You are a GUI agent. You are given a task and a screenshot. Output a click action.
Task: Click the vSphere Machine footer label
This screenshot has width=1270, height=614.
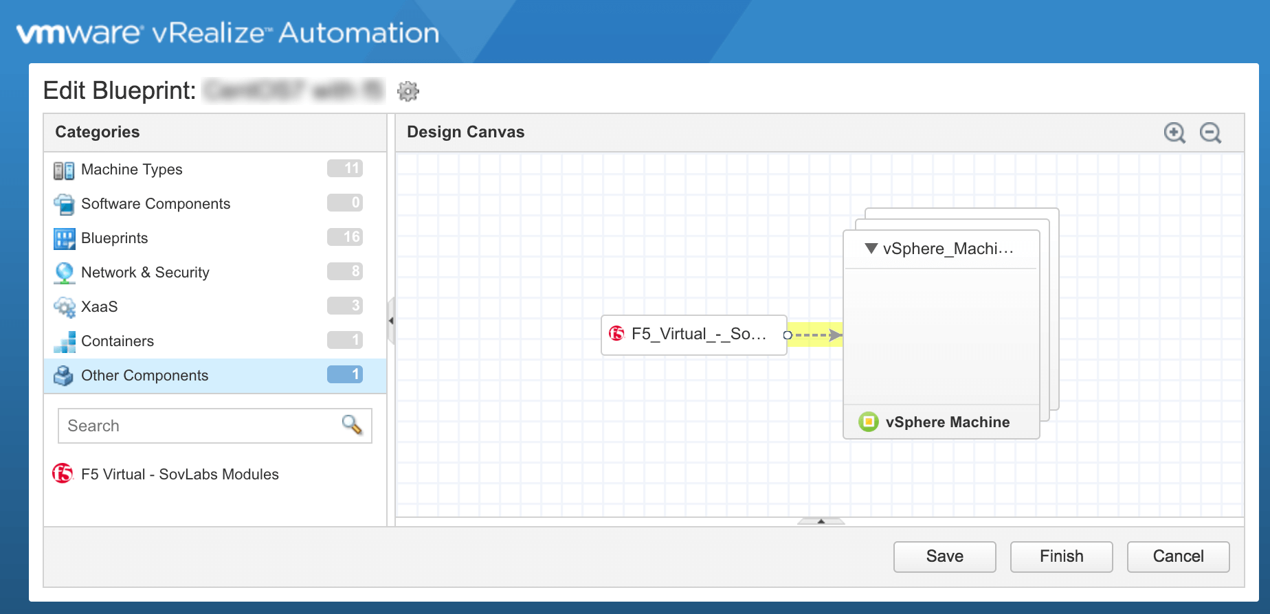[948, 422]
